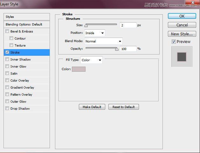Viewport: 200px width, 153px height.
Task: Tick the Contour checkbox
Action: point(11,38)
